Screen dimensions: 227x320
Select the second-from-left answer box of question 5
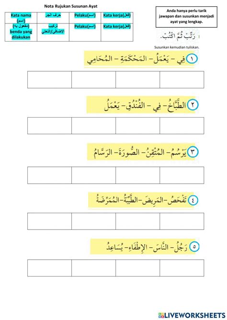(93, 268)
